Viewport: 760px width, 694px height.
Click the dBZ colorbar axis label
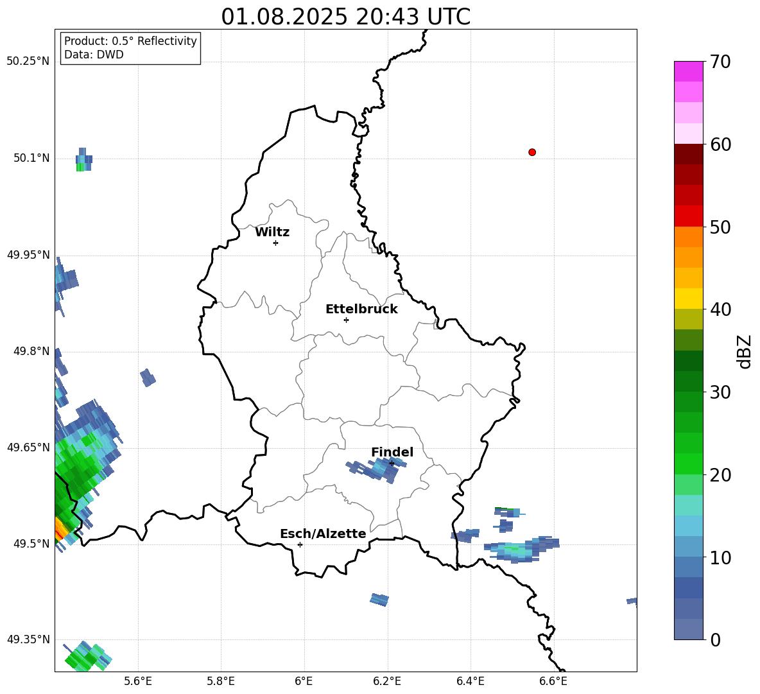click(745, 351)
